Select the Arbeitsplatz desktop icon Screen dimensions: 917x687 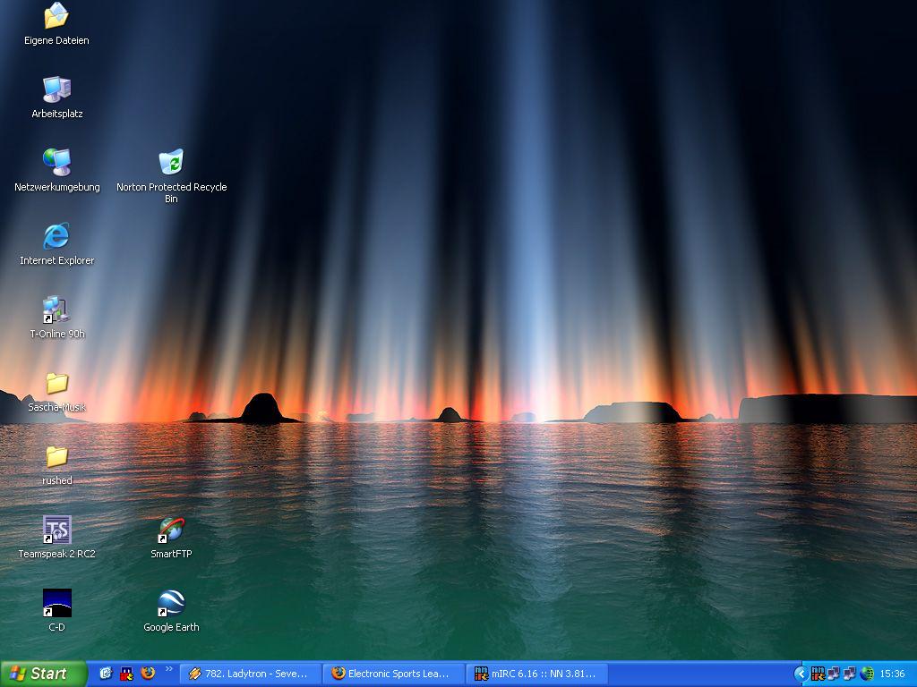pos(56,89)
